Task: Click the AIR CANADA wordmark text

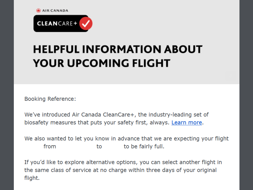Action: click(x=55, y=11)
